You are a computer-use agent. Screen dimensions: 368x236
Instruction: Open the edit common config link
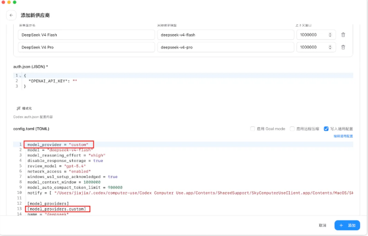tap(343, 136)
